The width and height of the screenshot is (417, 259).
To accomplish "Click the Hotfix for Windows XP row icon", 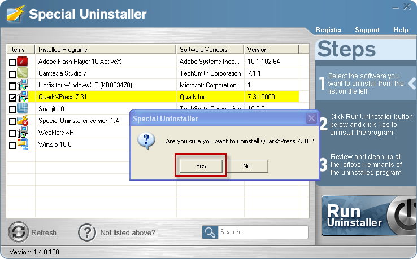I will 23,85.
